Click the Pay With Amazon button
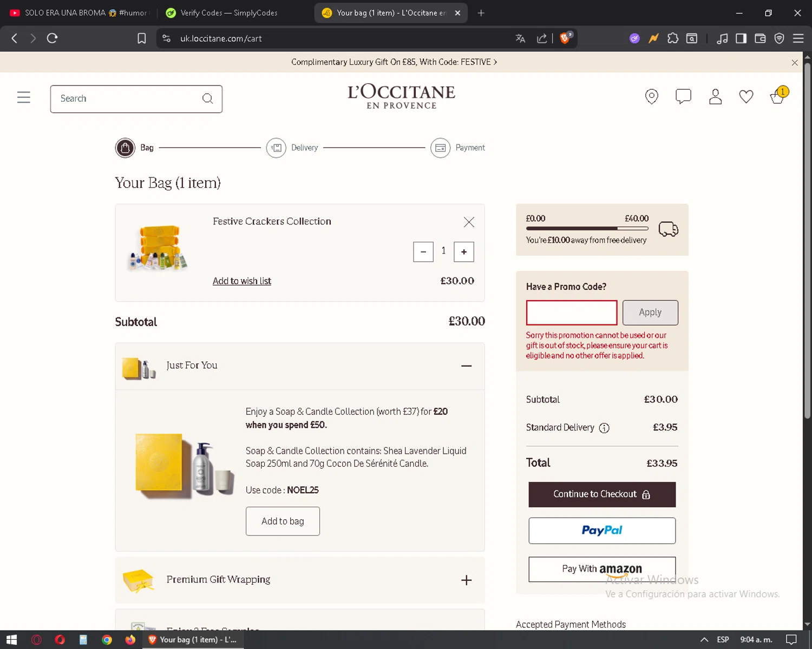 [x=602, y=569]
